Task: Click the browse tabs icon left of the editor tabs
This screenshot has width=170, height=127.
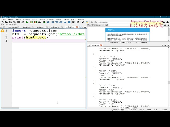Action: pos(2,27)
